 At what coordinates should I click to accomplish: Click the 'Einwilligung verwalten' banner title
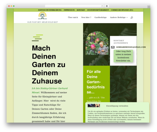(117, 106)
